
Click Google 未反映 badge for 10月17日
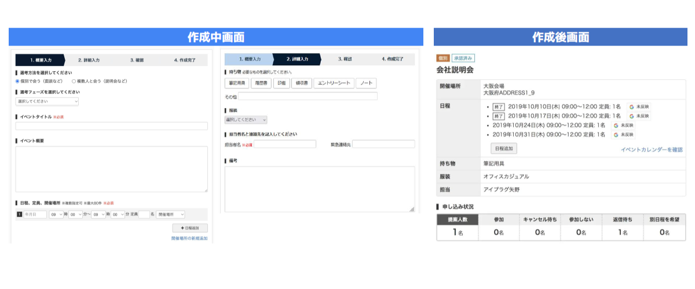[x=639, y=116]
